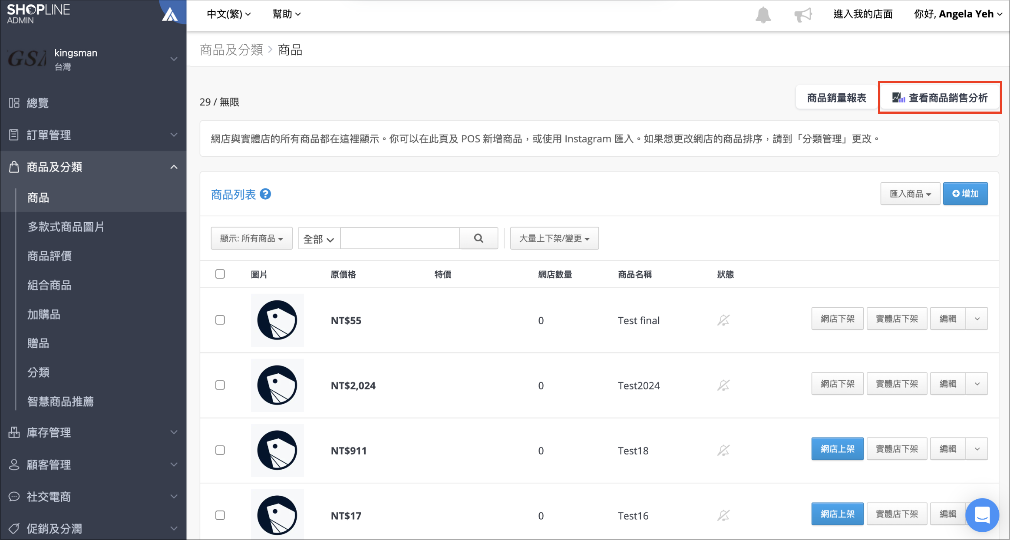This screenshot has width=1010, height=540.
Task: Open the 中文(繁) language dropdown
Action: 229,14
